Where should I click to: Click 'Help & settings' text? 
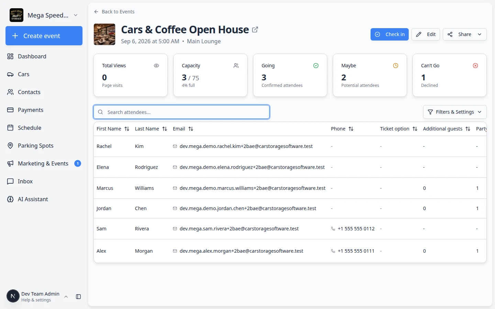coord(36,300)
